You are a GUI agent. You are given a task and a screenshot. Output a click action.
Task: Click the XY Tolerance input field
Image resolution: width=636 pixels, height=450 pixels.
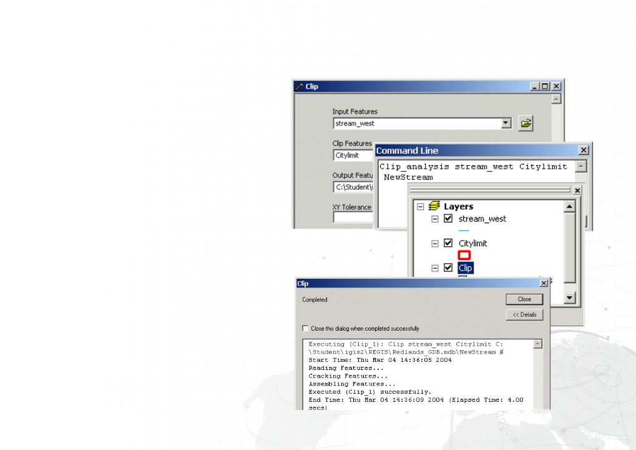pos(354,217)
